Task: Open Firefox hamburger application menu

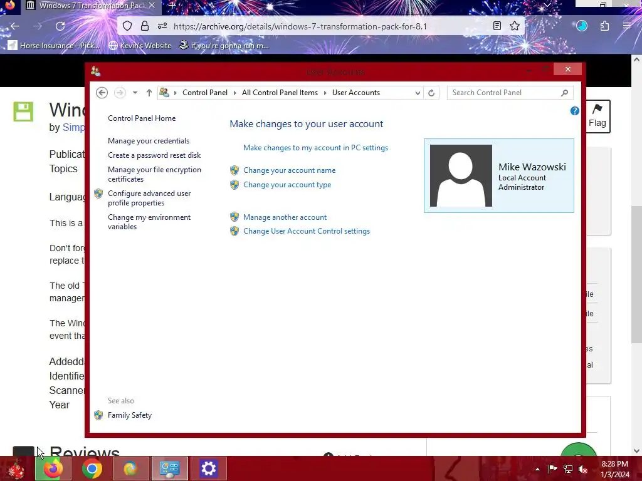Action: tap(627, 26)
